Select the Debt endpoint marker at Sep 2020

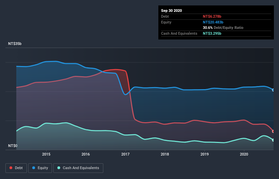tap(273, 131)
